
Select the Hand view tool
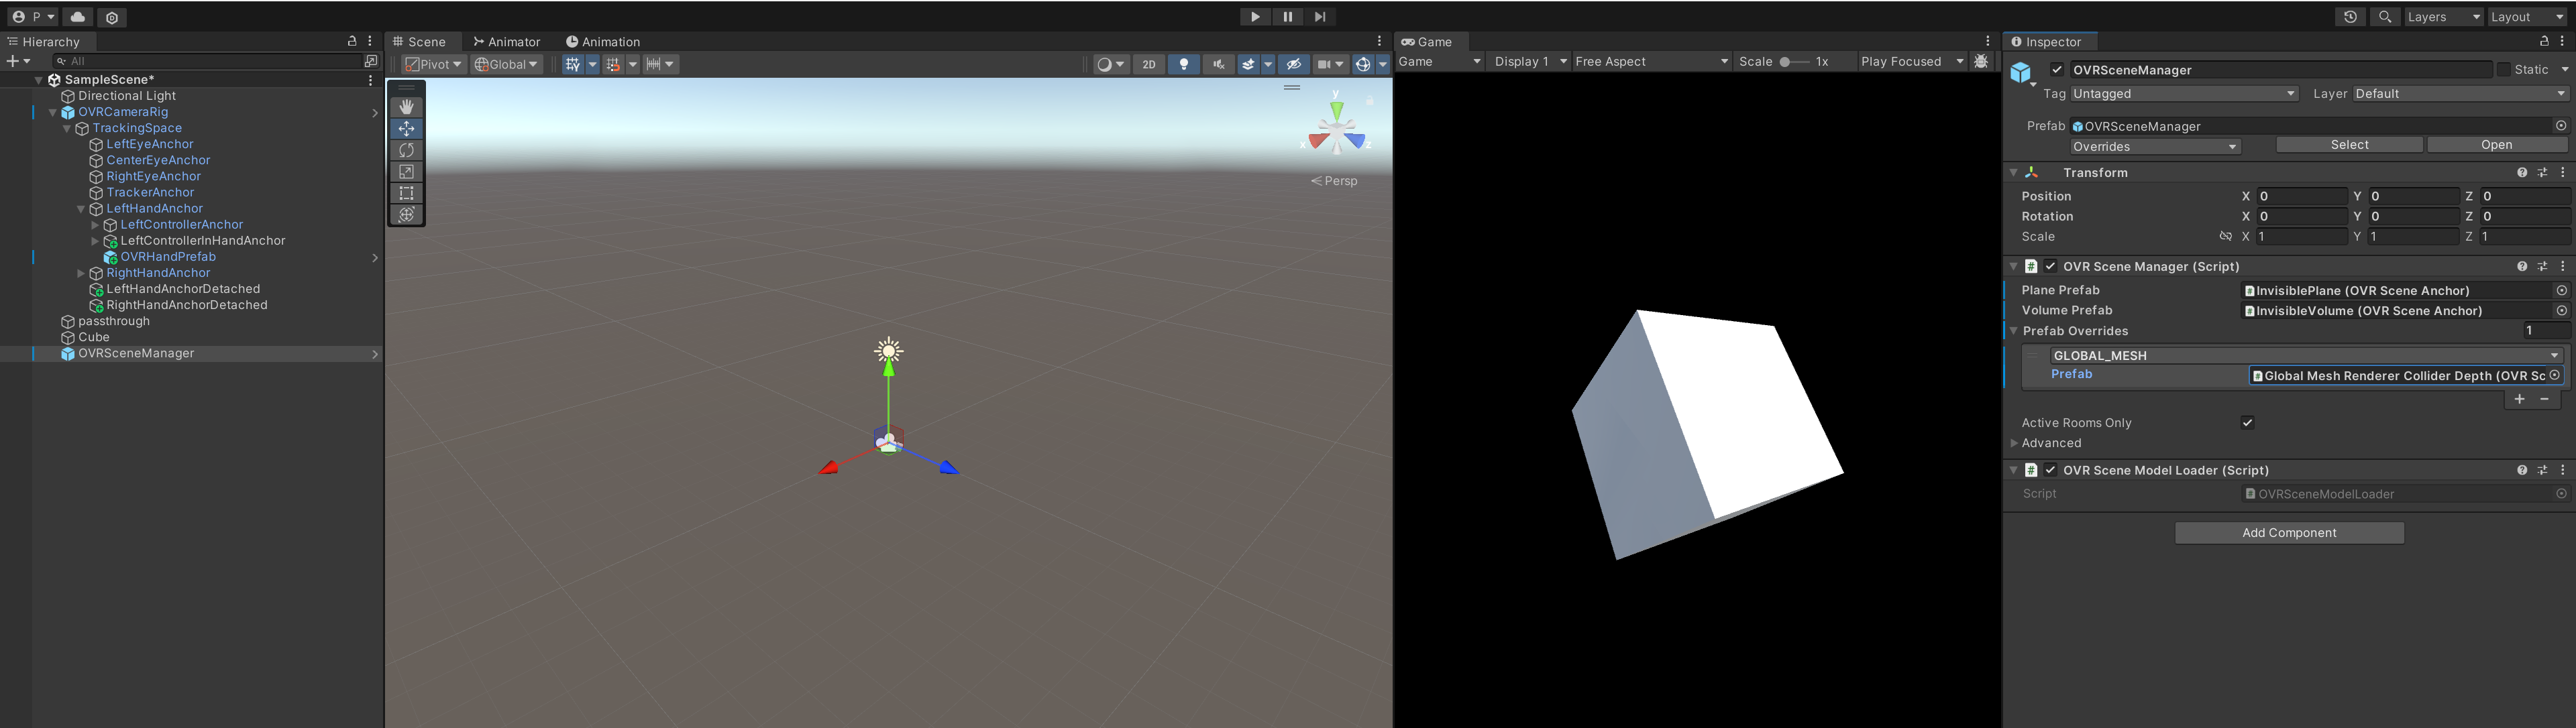406,107
